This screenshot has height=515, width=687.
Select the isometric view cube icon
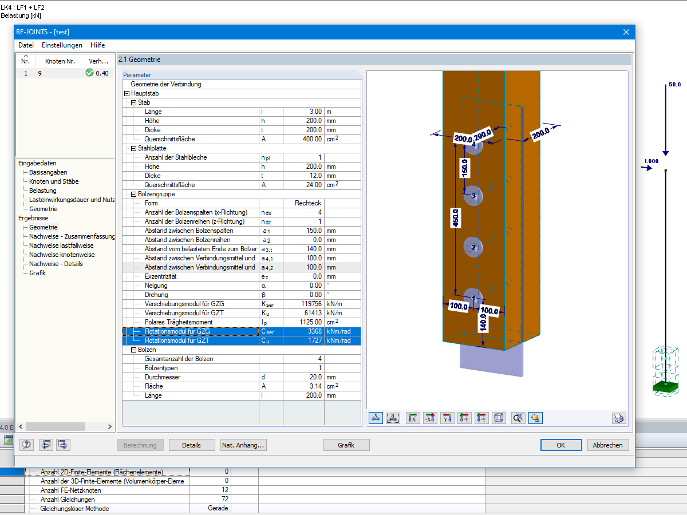[x=499, y=418]
